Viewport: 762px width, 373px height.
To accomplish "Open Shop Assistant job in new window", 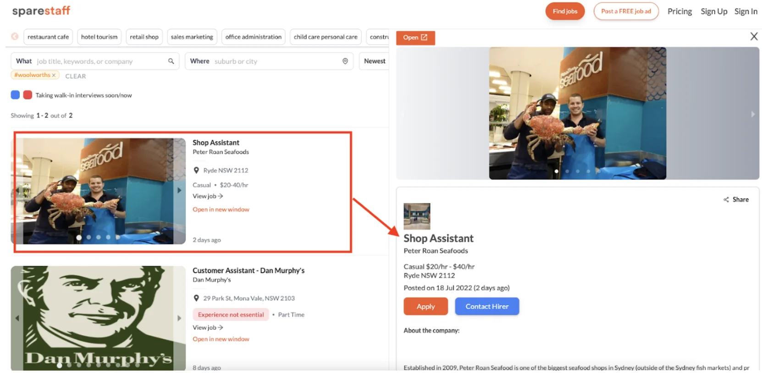I will 221,209.
